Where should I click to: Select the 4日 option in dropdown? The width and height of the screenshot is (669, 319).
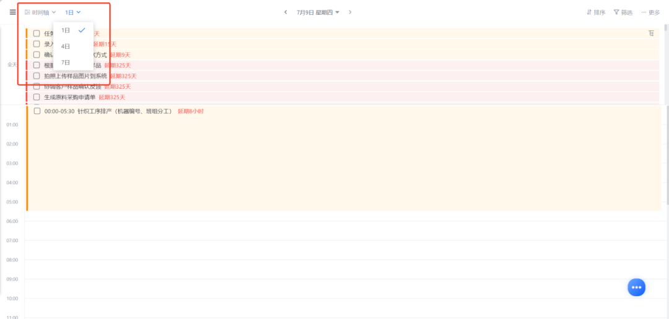[73, 46]
